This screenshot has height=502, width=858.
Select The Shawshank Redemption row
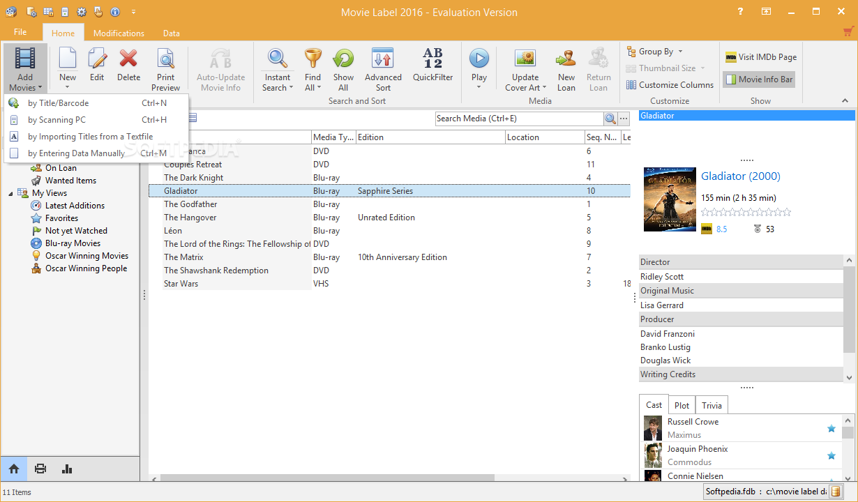pos(389,271)
